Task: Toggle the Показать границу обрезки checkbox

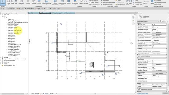Action: tap(153, 61)
